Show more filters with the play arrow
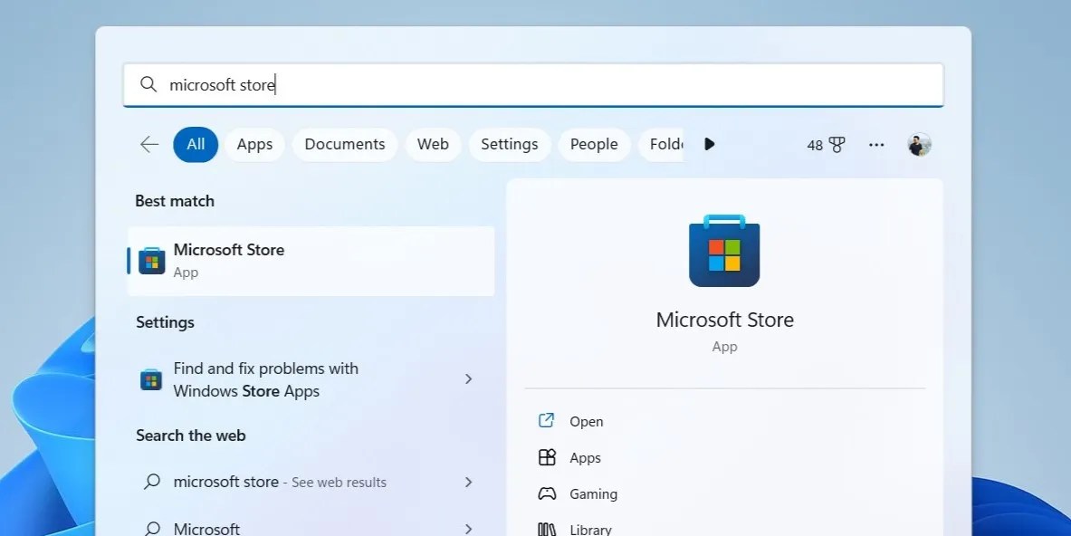 [709, 144]
